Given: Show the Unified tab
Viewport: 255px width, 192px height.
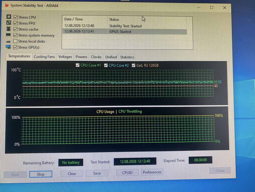Looking at the screenshot, I should pyautogui.click(x=111, y=57).
